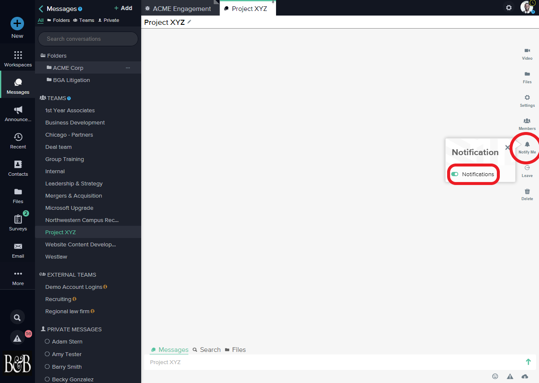Open emoji picker
539x383 pixels.
pos(495,376)
